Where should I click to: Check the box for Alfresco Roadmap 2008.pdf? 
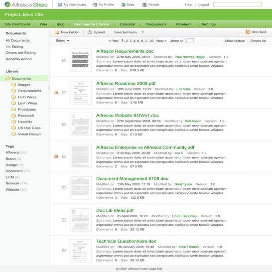(64, 93)
